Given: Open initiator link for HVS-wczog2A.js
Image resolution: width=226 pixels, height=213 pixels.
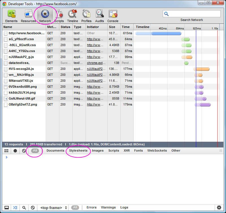Looking at the screenshot, I should pyautogui.click(x=96, y=69).
